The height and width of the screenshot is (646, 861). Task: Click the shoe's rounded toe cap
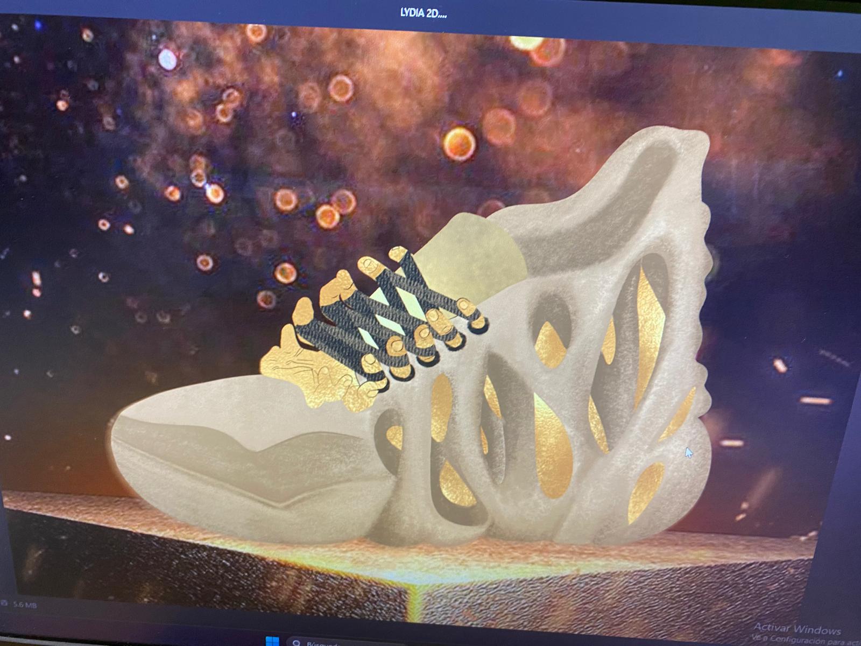pos(178,409)
